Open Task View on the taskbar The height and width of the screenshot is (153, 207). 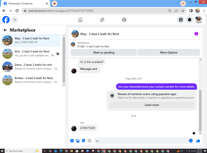pos(45,151)
